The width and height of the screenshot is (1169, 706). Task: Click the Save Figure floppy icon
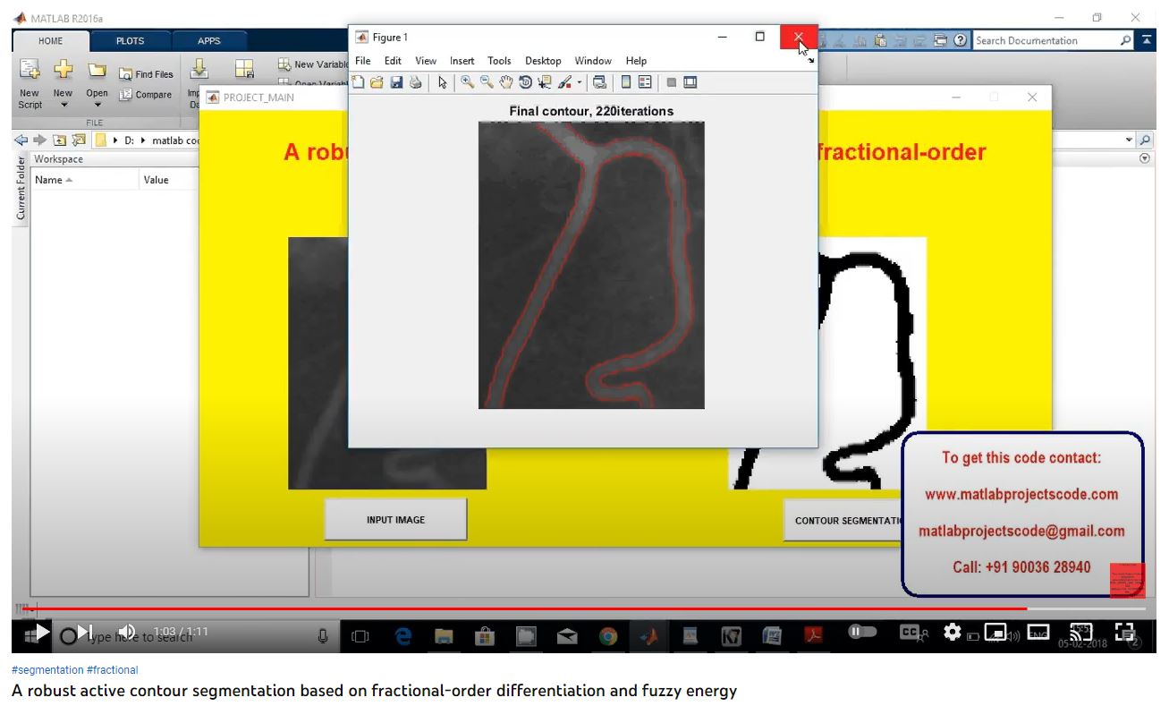click(396, 82)
